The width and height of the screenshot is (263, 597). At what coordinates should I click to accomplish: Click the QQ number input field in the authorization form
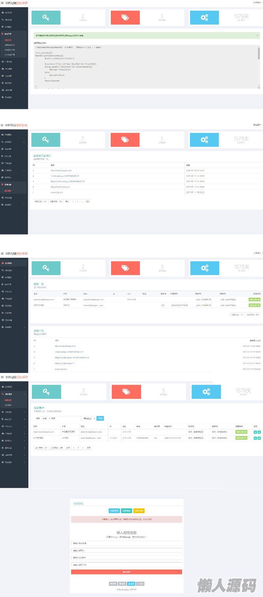[127, 558]
